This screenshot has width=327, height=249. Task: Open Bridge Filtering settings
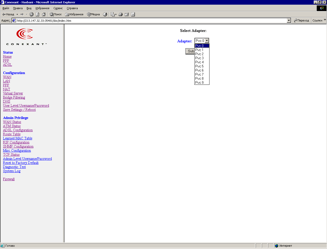[14, 97]
